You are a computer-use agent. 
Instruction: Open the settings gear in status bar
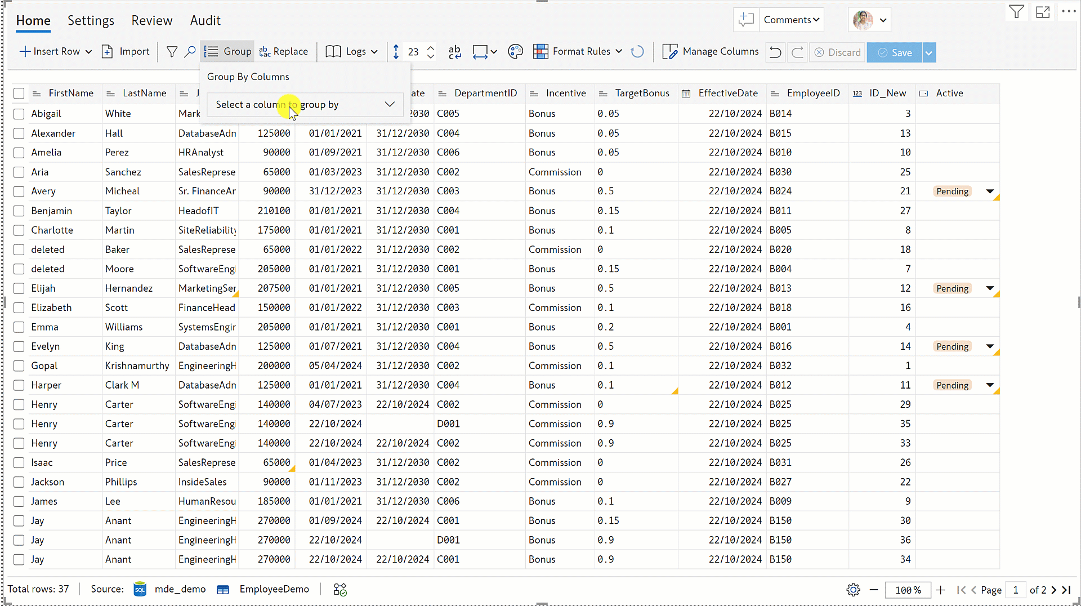tap(853, 590)
